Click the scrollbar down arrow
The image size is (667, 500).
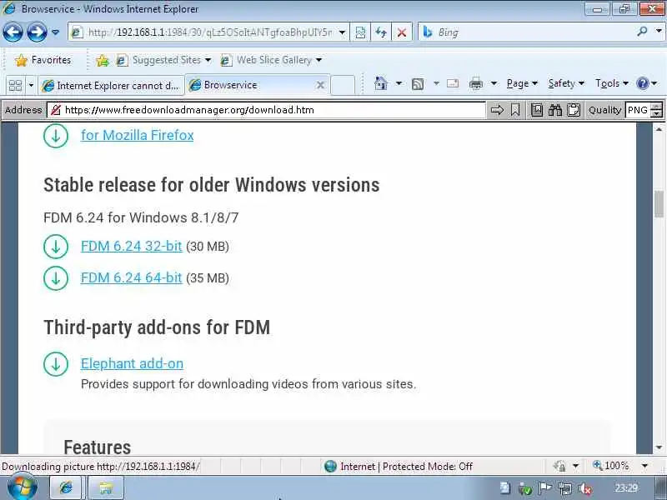point(659,447)
